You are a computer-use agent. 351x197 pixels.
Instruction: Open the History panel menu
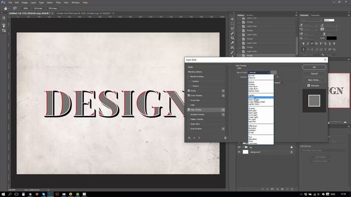coord(296,15)
